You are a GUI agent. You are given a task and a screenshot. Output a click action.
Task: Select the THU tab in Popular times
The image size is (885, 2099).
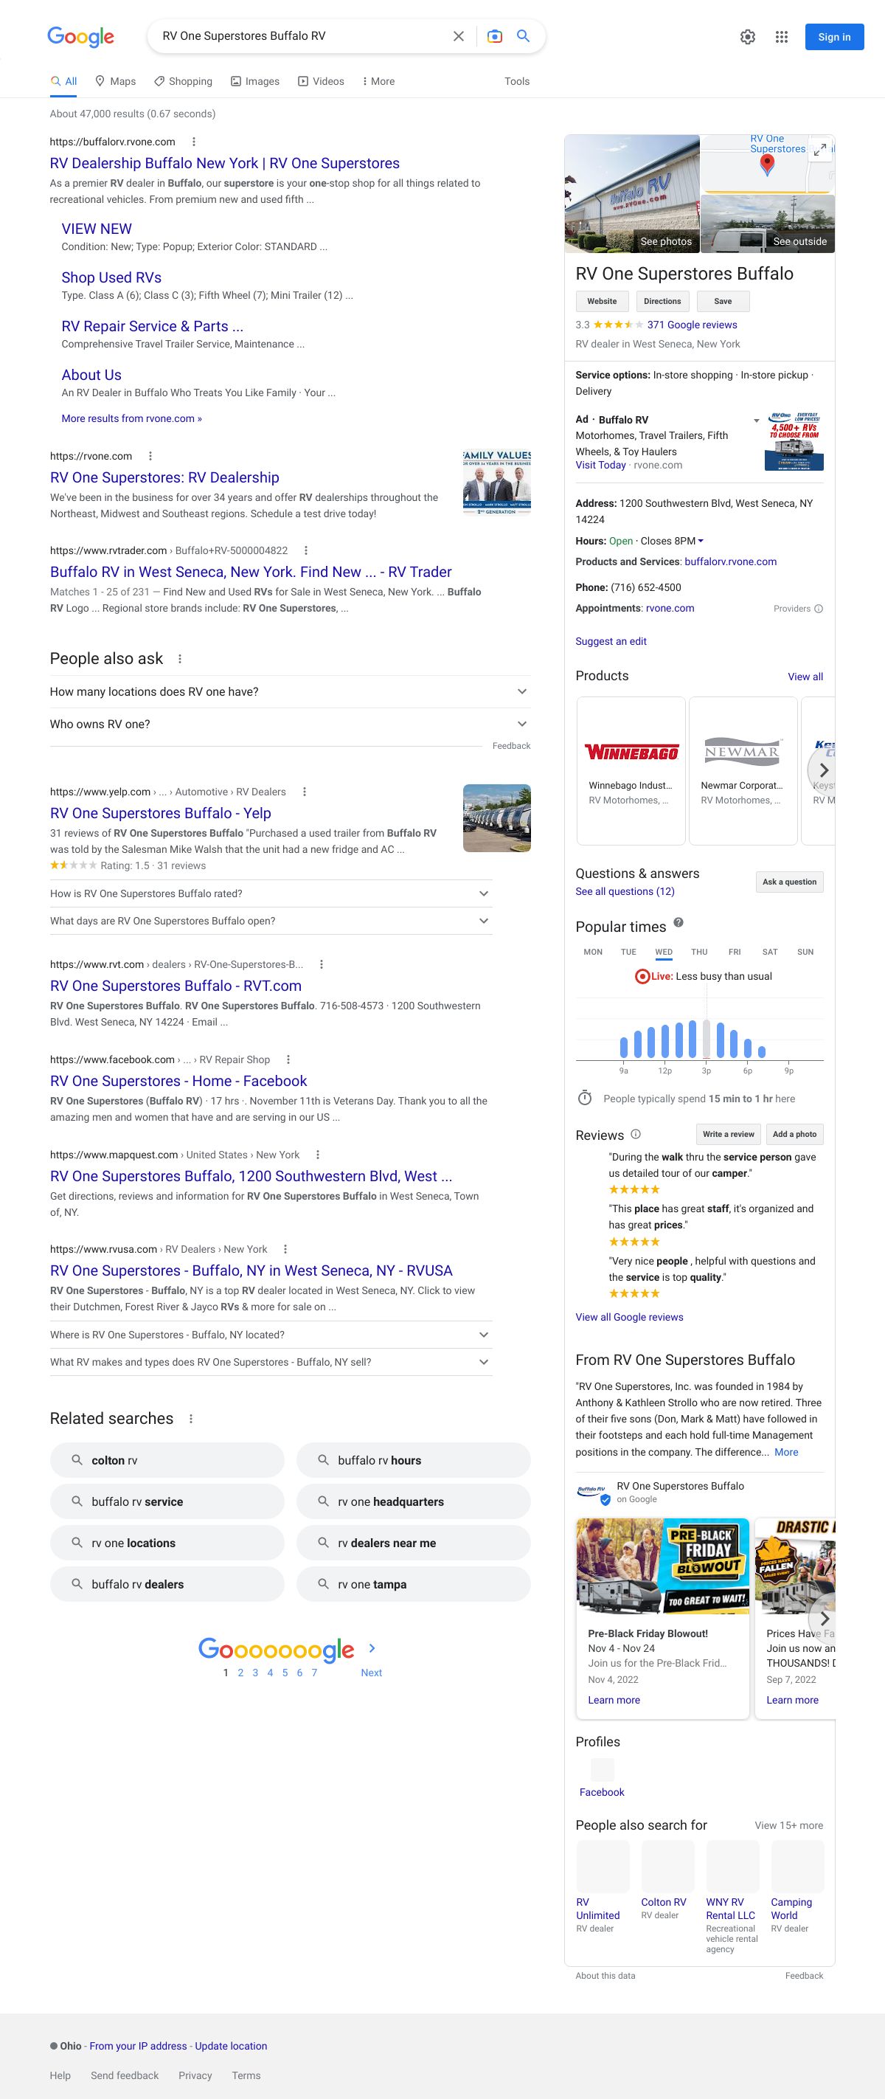(x=698, y=952)
